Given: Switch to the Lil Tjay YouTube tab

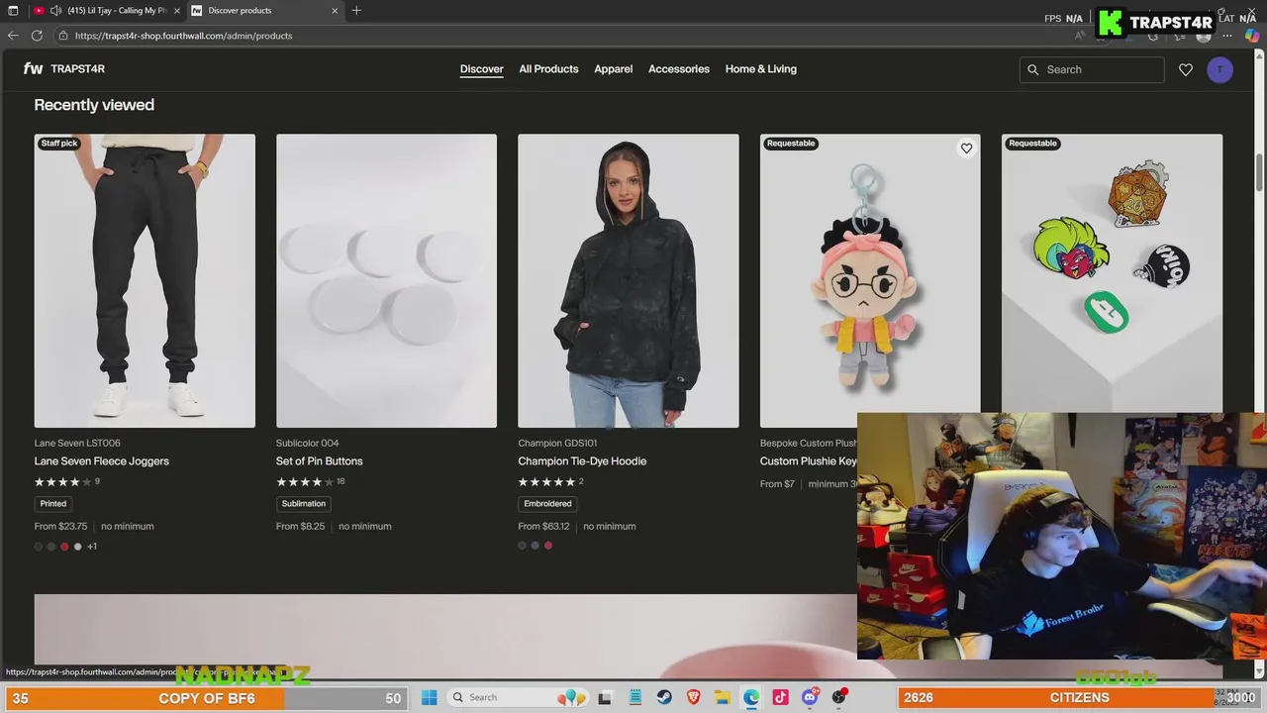Looking at the screenshot, I should click(107, 11).
